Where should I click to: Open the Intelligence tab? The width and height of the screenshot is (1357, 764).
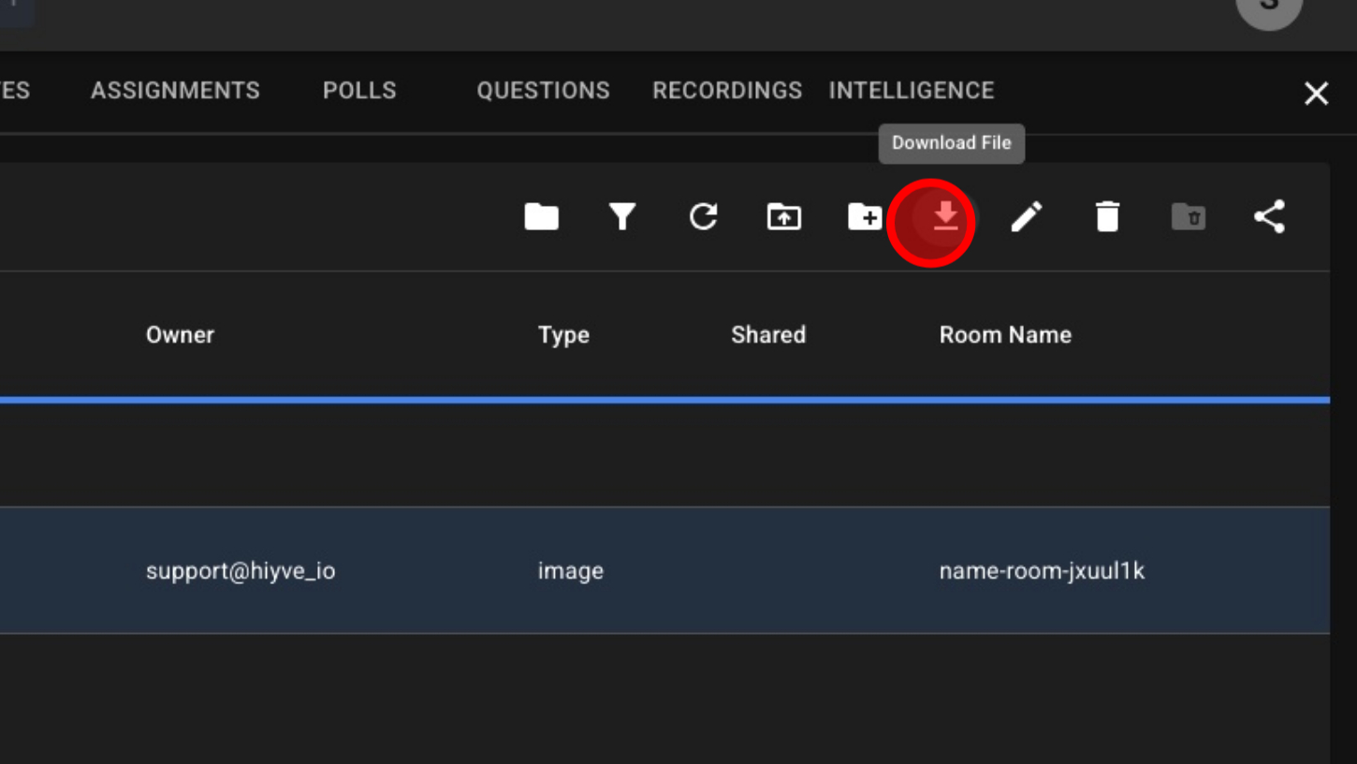(912, 91)
